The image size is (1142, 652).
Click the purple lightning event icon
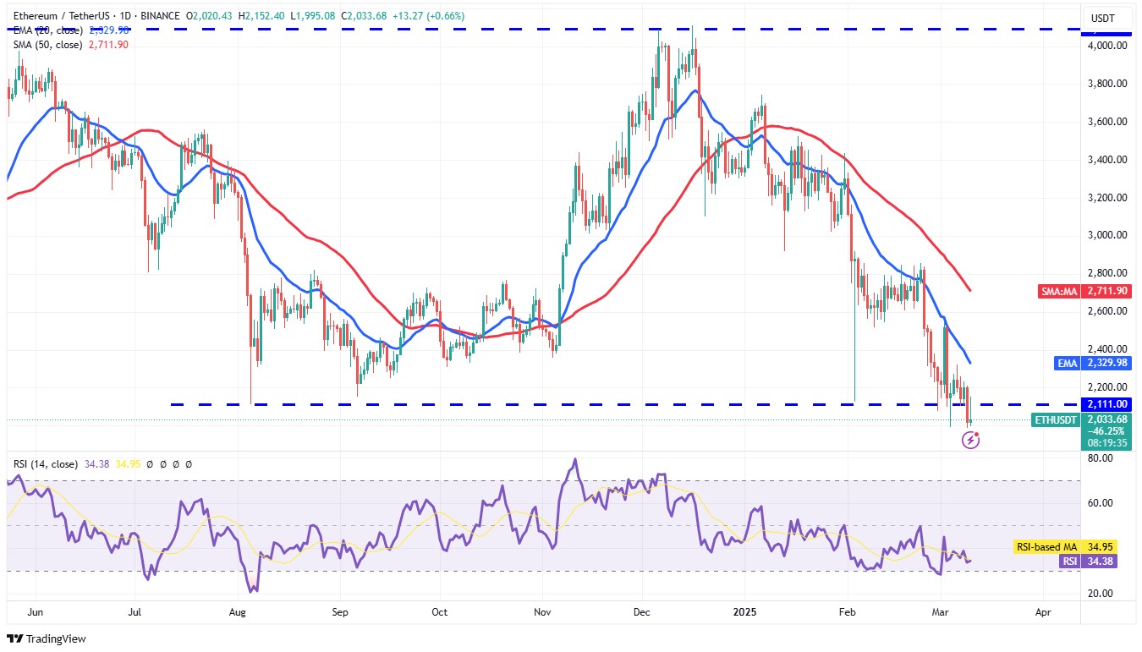click(971, 440)
